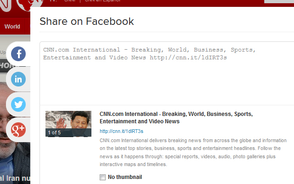Go to the partially hidden Home tab

point(5,65)
